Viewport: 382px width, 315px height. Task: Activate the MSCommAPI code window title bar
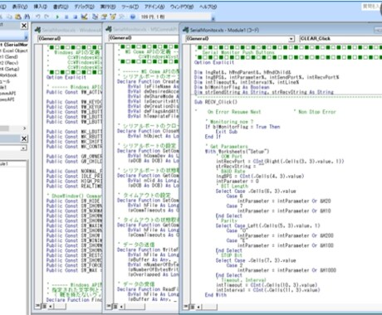pos(142,29)
